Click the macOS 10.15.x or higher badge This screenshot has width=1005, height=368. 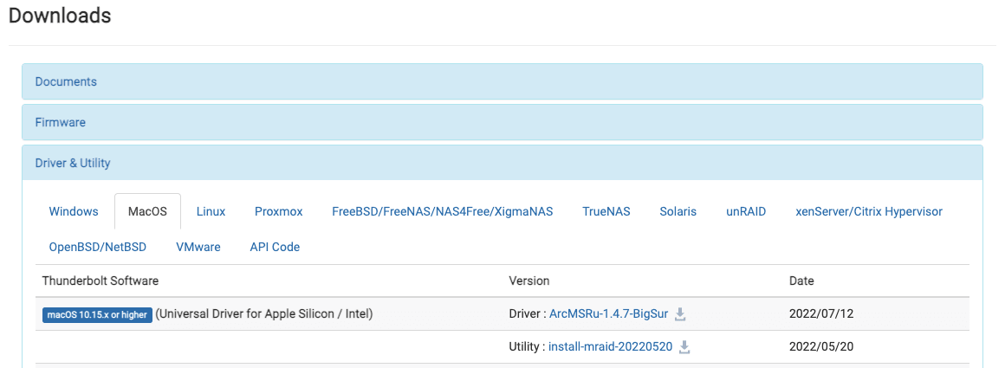click(97, 314)
